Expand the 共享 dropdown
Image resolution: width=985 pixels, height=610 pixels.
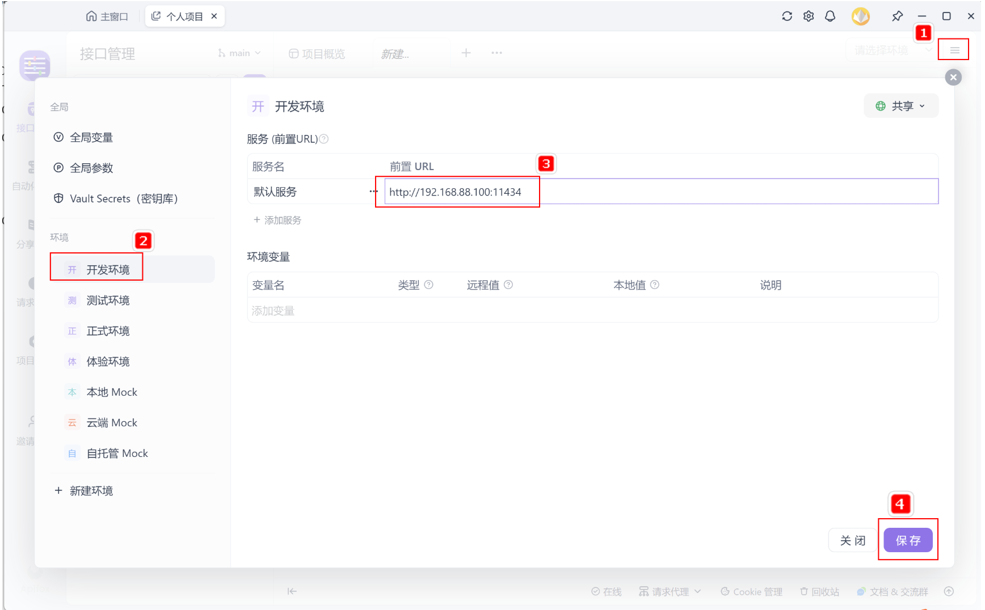pyautogui.click(x=900, y=106)
